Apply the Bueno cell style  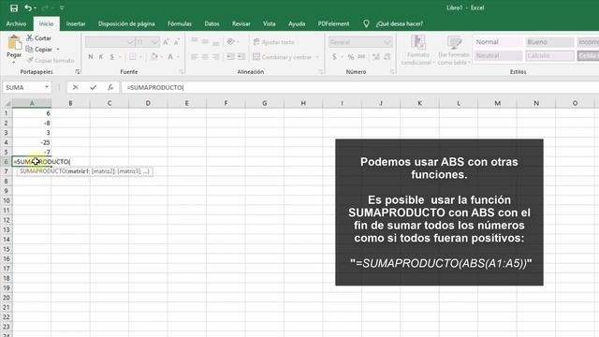coord(549,42)
